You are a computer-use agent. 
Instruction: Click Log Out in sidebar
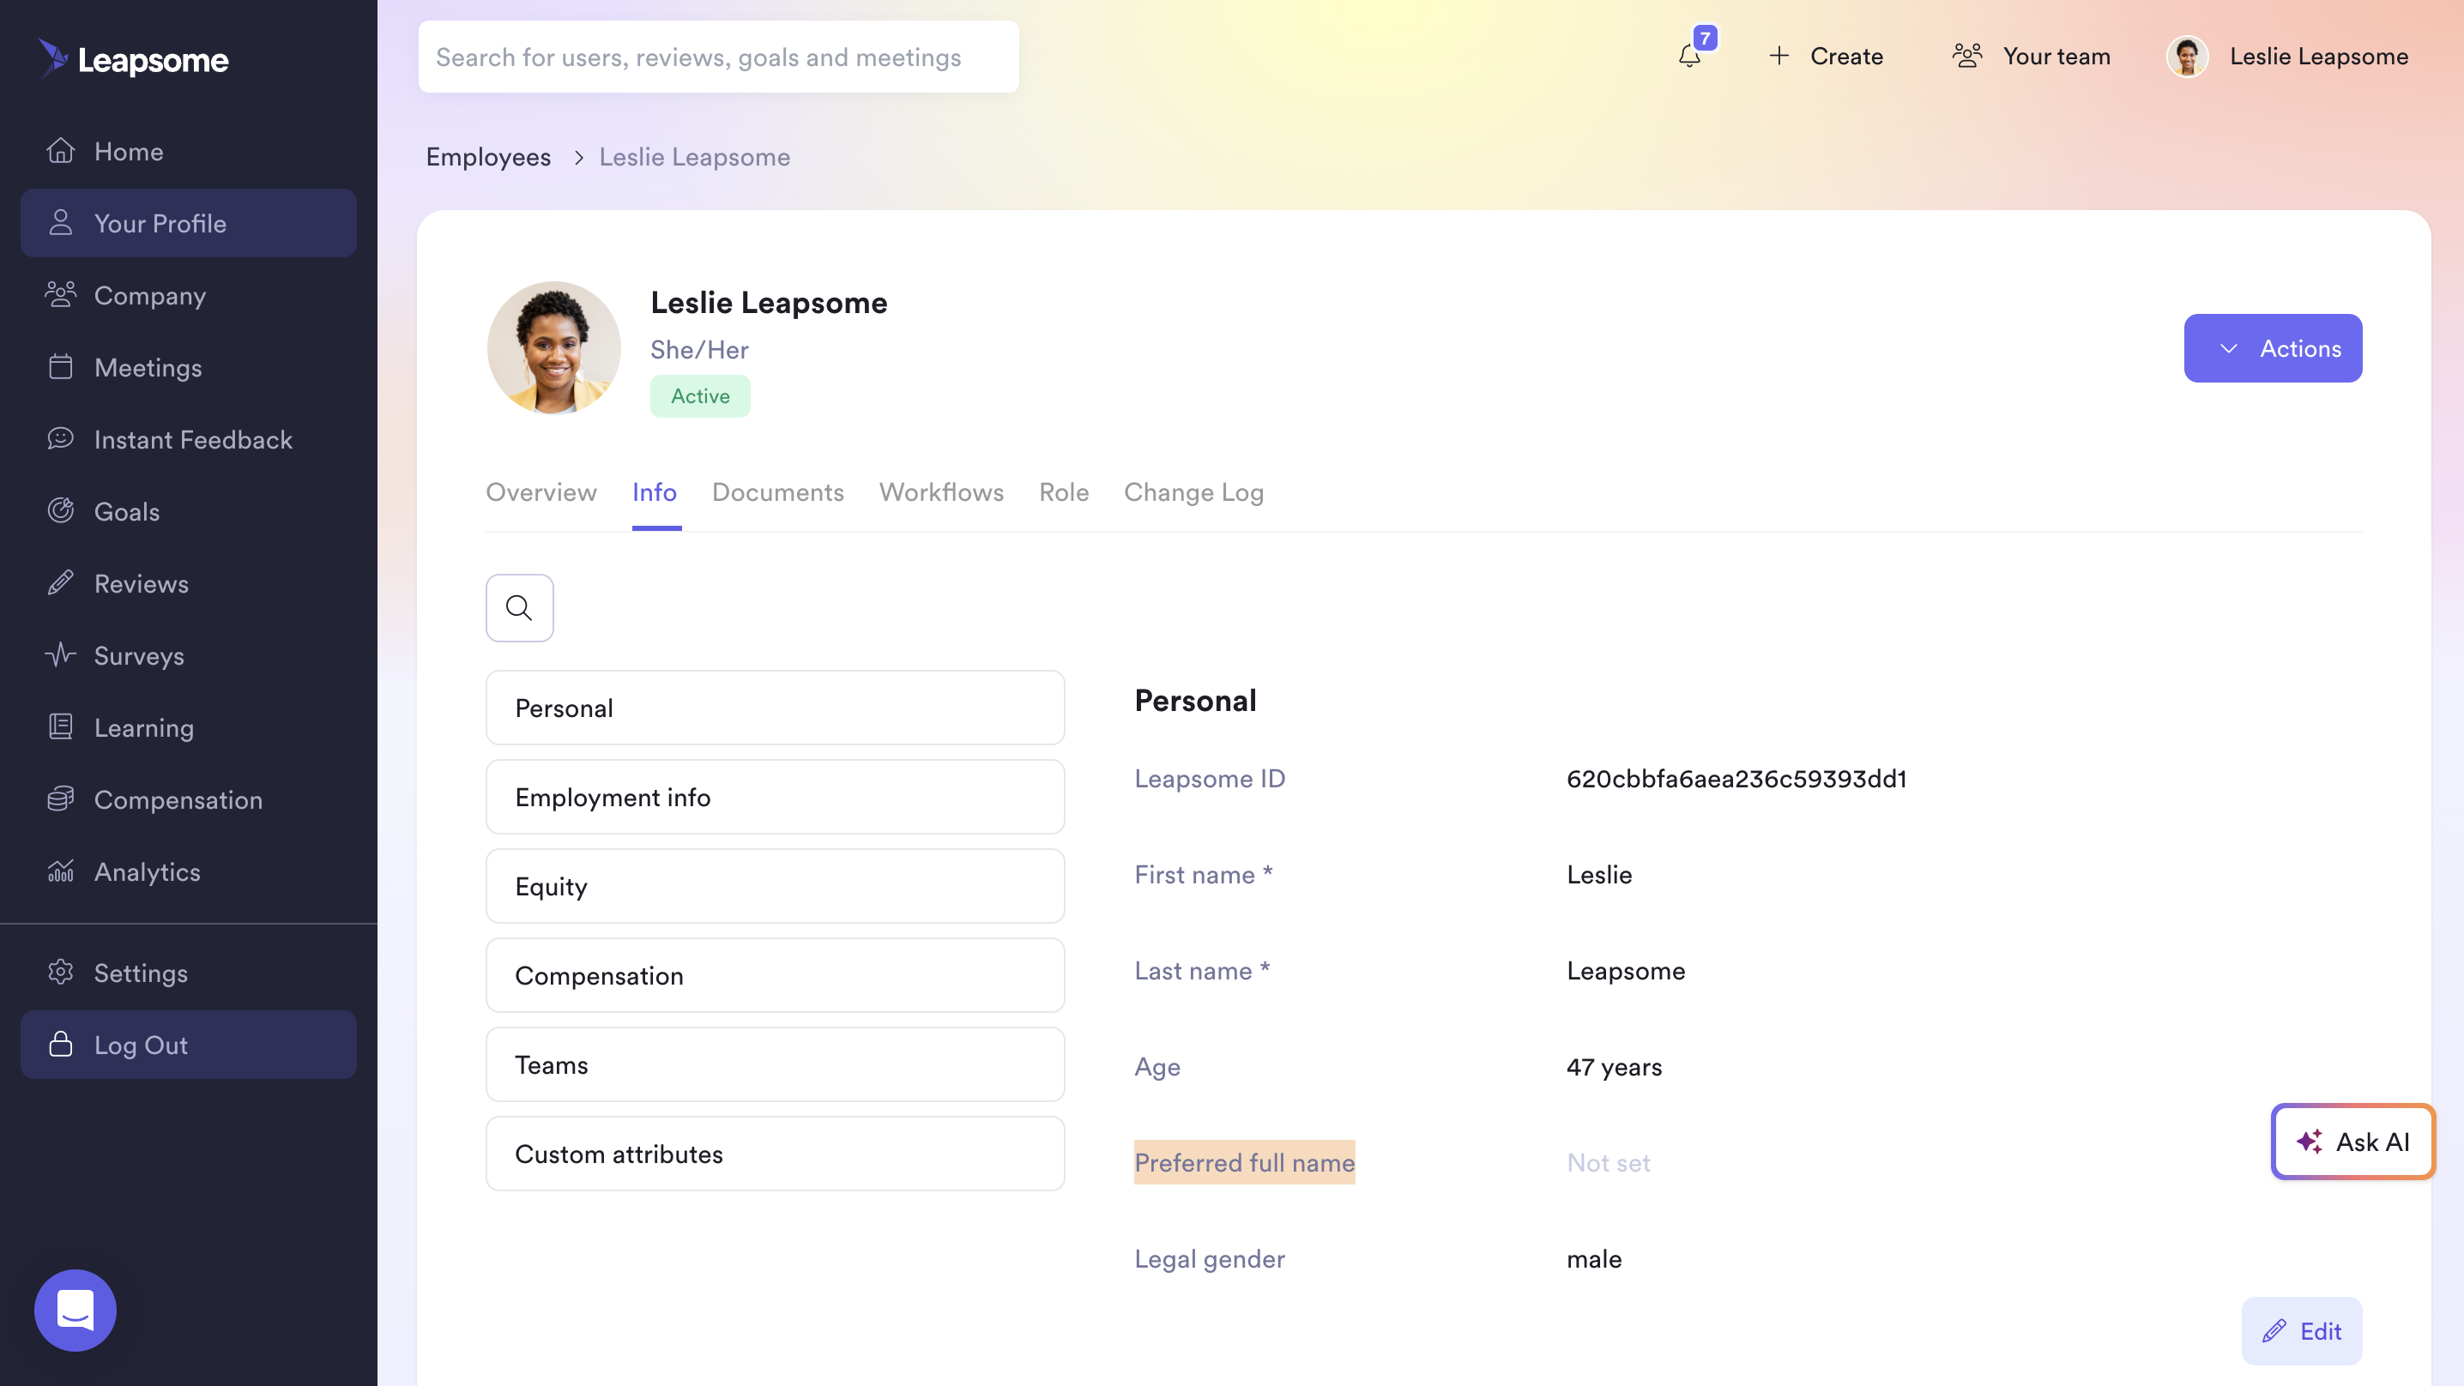[x=189, y=1045]
